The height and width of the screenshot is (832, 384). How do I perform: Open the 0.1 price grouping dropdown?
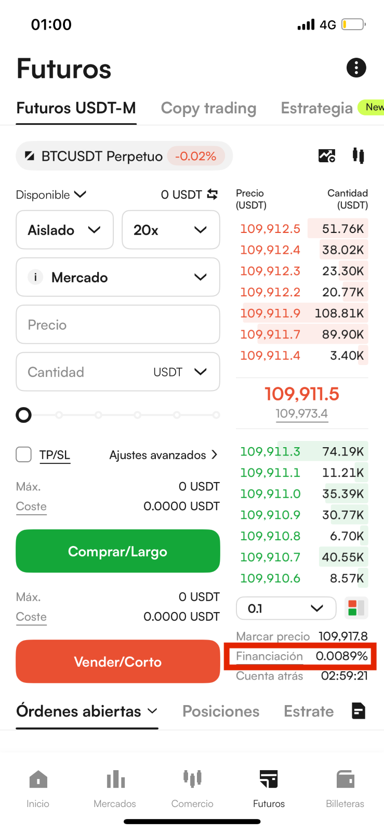286,608
